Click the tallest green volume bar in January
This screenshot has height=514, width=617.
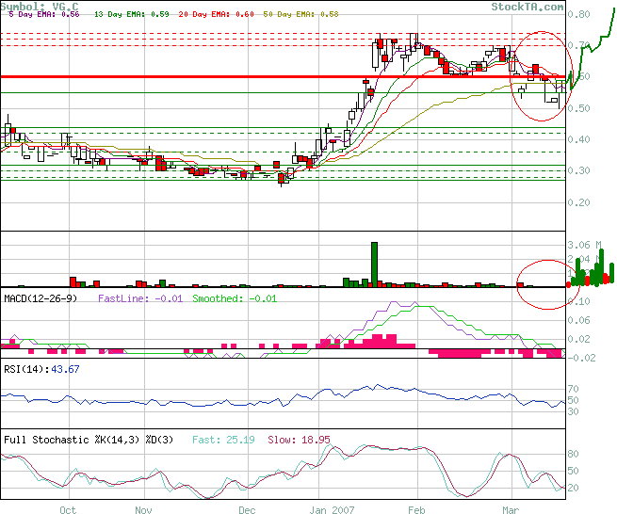[x=374, y=265]
